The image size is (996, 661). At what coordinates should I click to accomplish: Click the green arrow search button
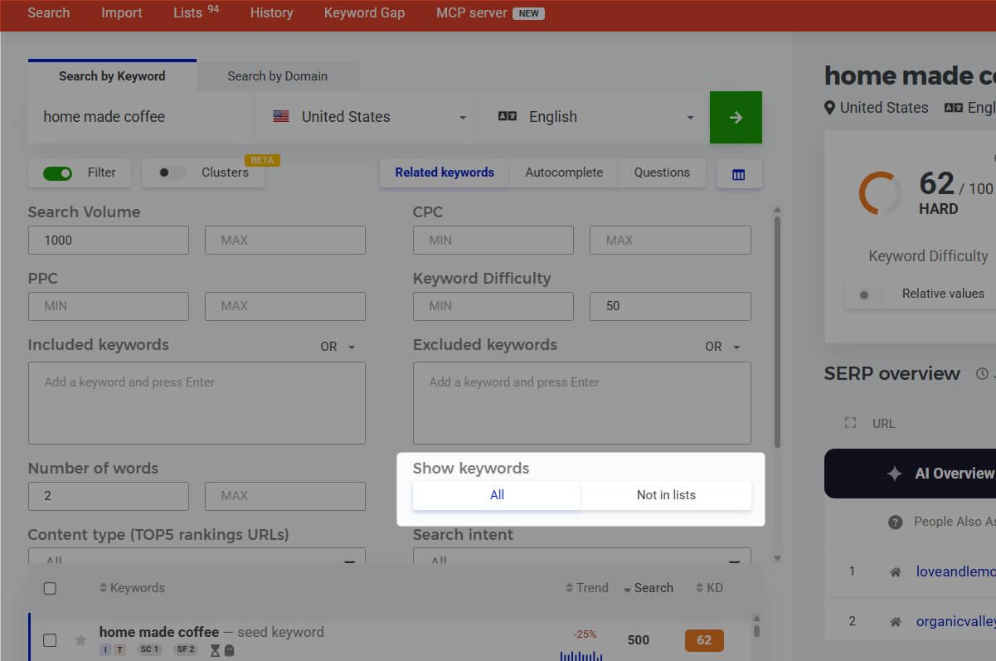(736, 117)
